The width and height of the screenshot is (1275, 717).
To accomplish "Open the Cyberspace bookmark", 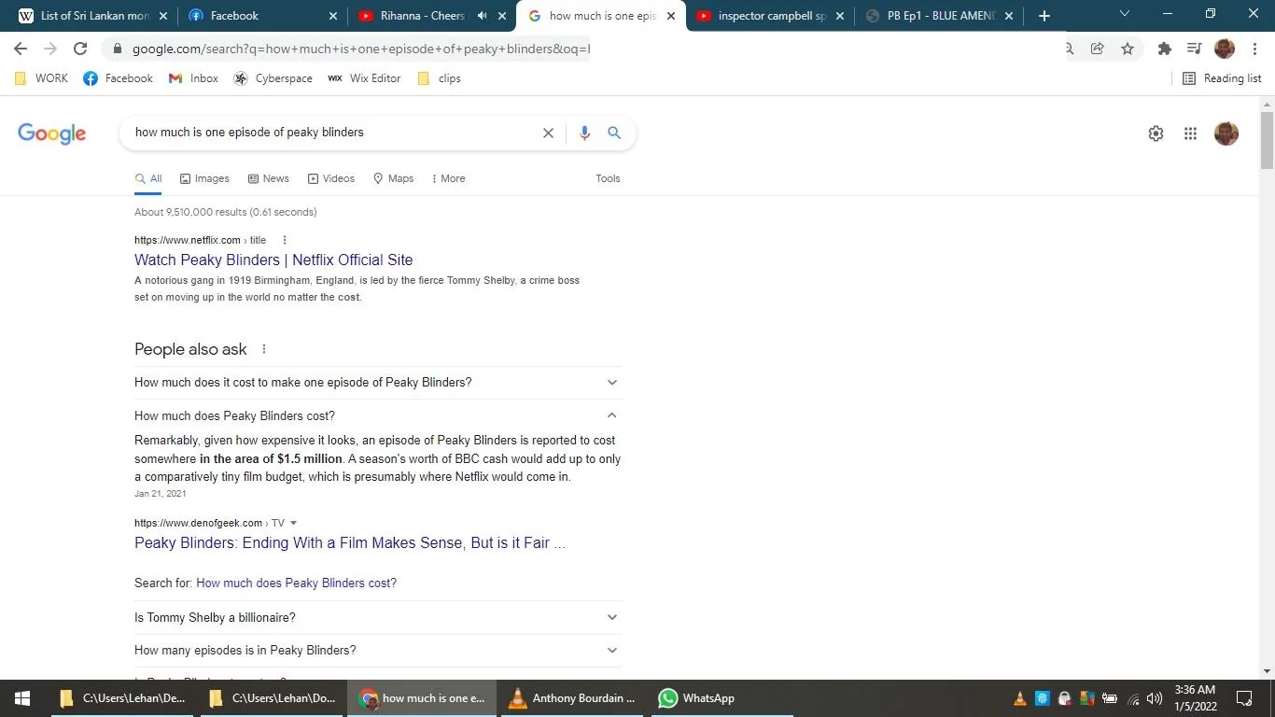I will tap(273, 78).
